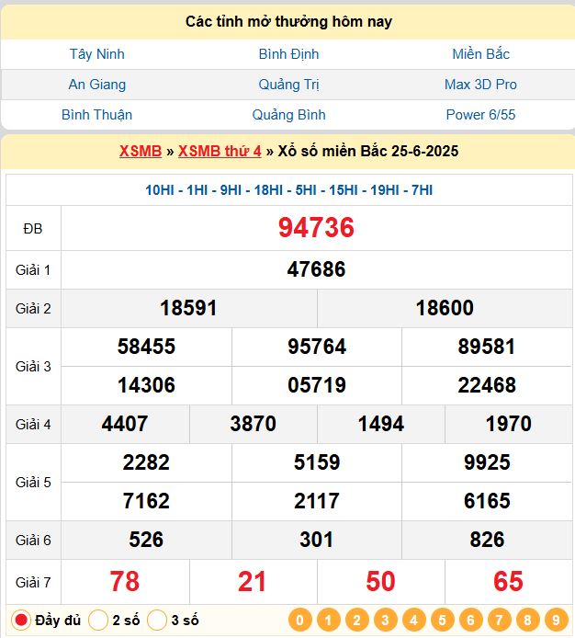Image resolution: width=575 pixels, height=638 pixels.
Task: Click the Giải 3 number 58455
Action: (146, 347)
